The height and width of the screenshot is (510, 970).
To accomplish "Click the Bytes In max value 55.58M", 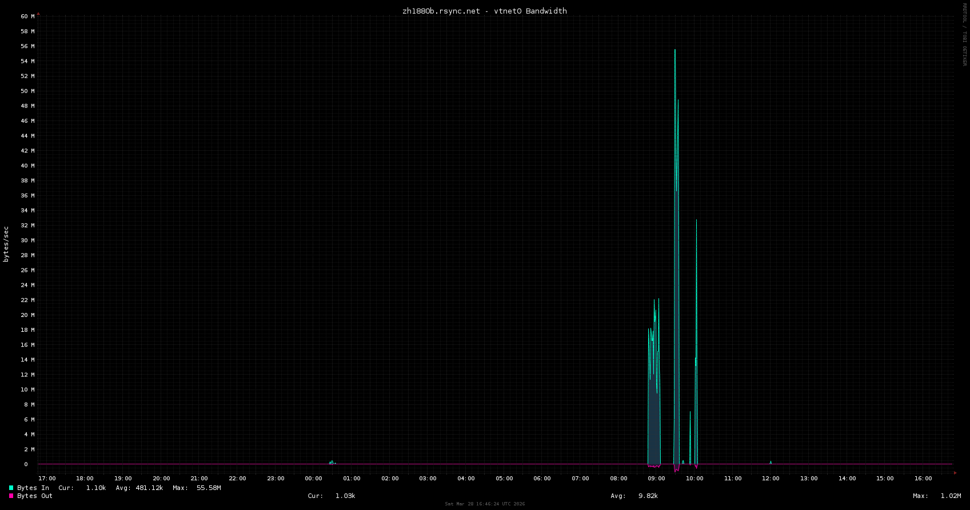I will coord(209,488).
